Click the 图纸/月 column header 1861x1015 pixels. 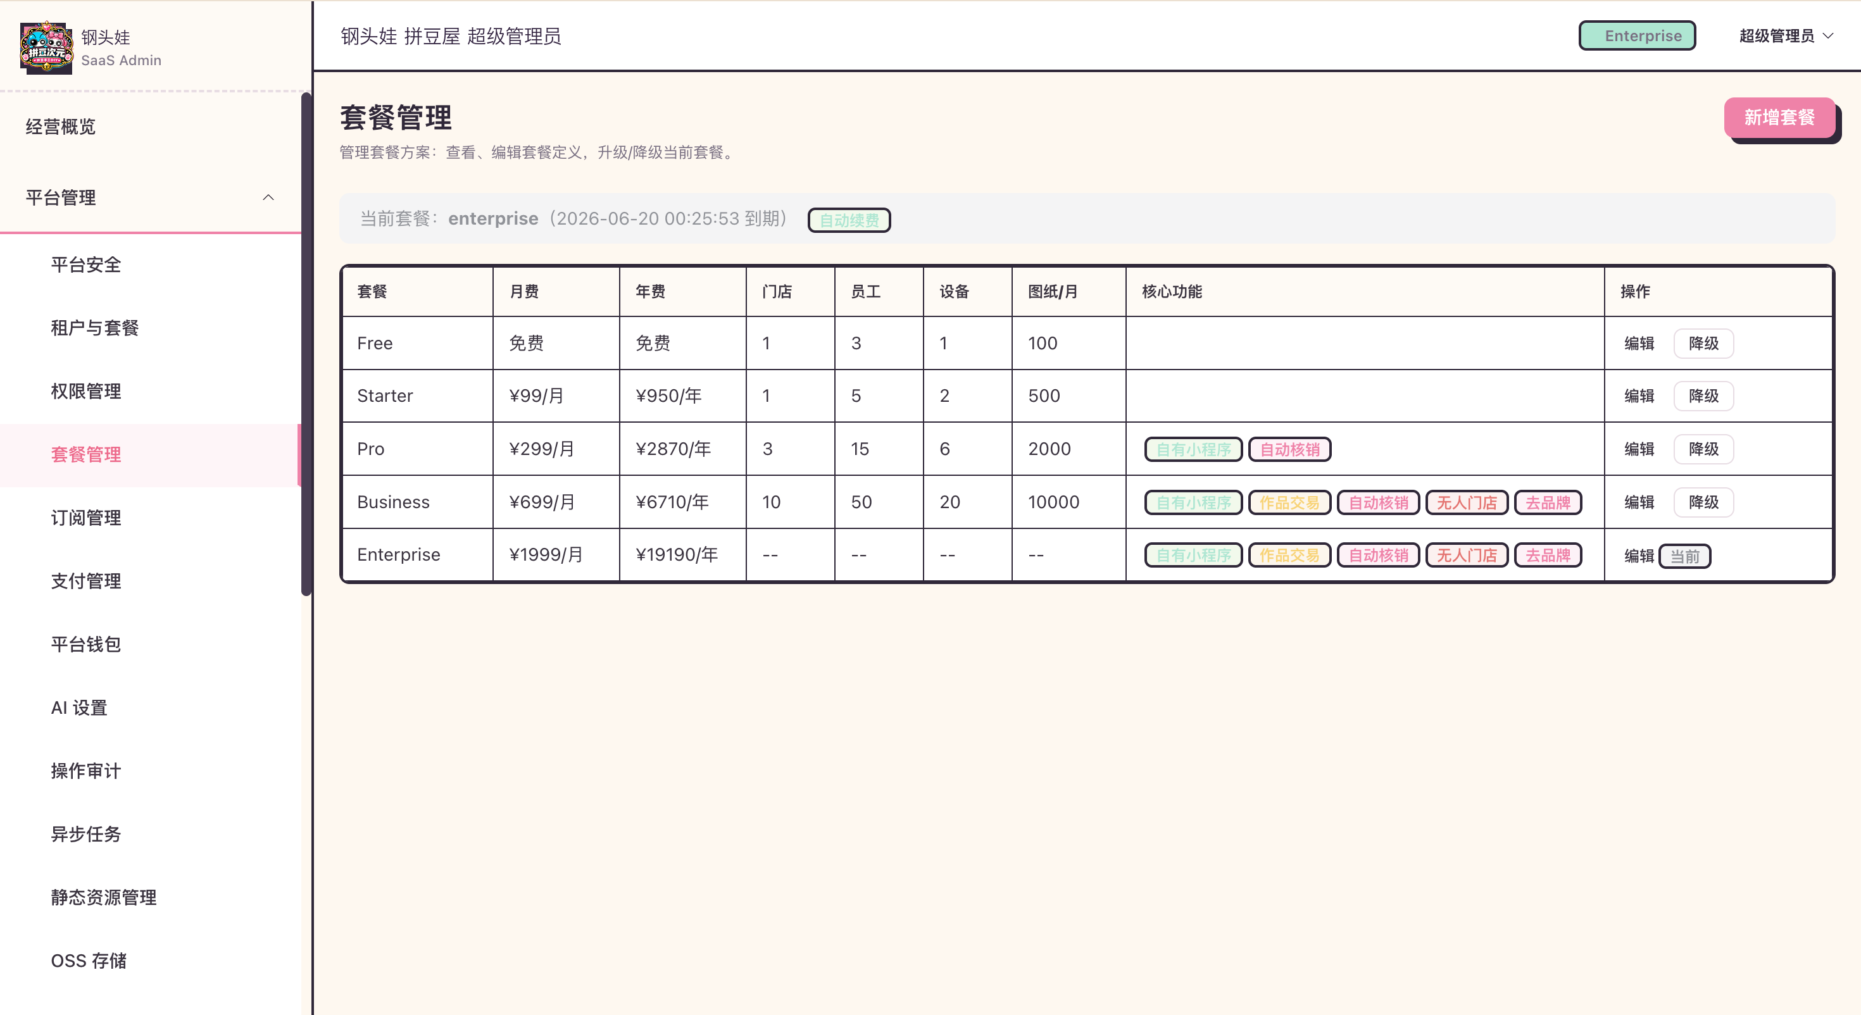point(1068,291)
